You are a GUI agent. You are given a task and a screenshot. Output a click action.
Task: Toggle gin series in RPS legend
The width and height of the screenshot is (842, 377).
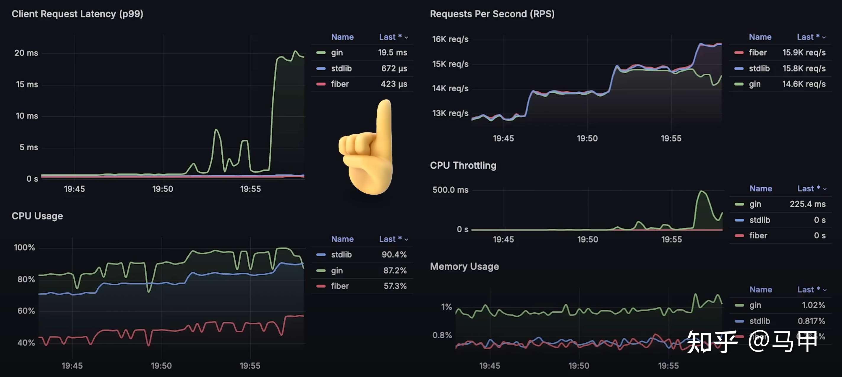click(x=754, y=84)
